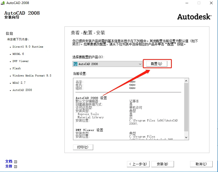Select DirectX 9.0 Runtime list entry
This screenshot has height=172, width=218.
pos(28,47)
